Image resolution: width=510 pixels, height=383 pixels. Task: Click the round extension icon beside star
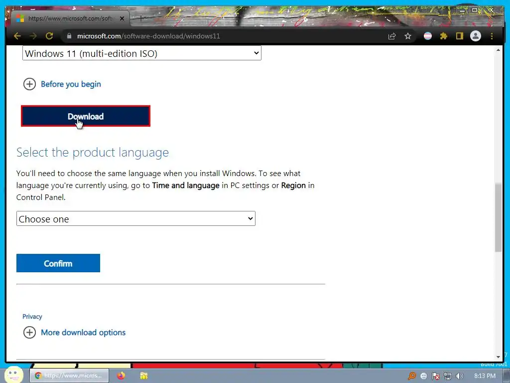tap(428, 36)
